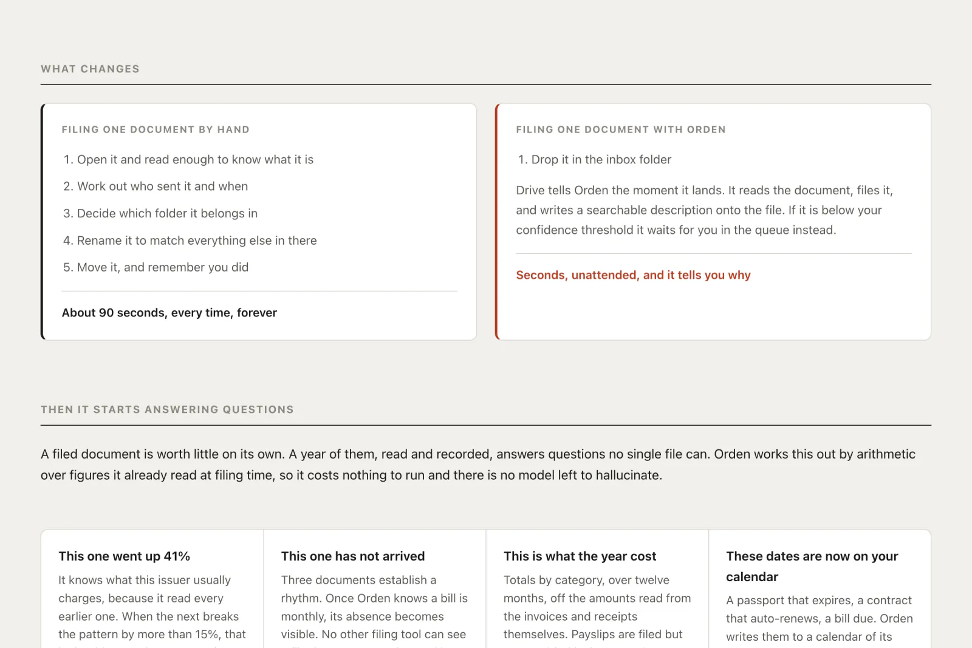Click text 'Totals by category, over twelve'

[x=586, y=580]
